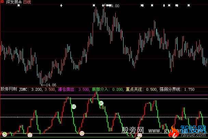Click the red icon beside 深发展A title

pos(2,1)
